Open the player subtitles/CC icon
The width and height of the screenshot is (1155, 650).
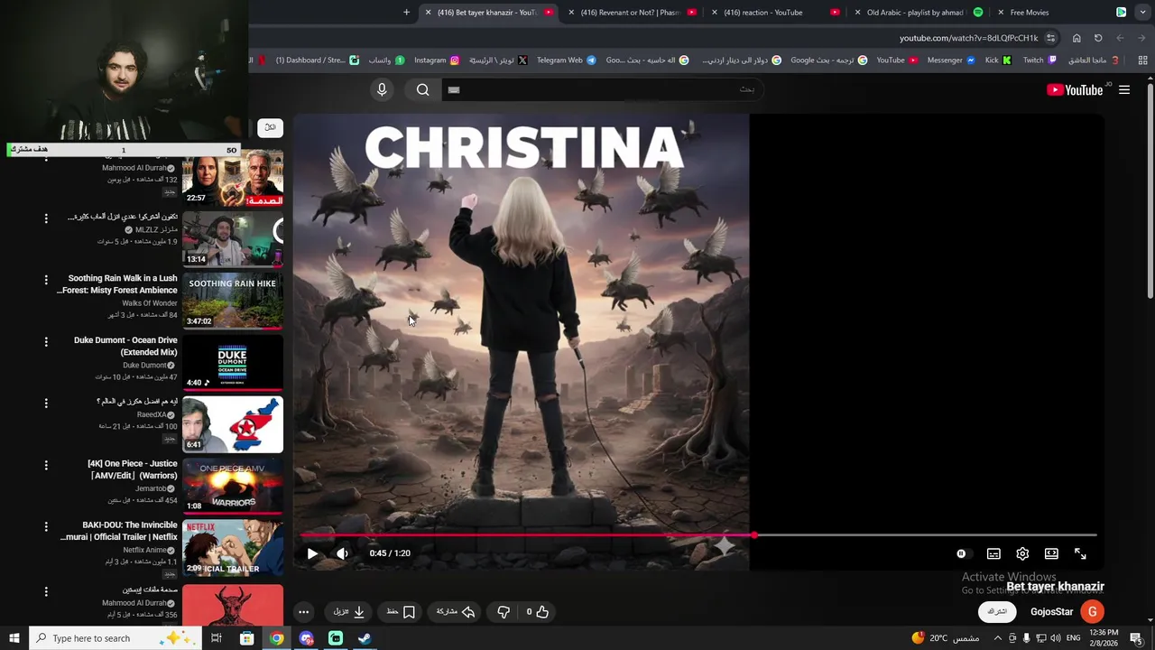pyautogui.click(x=993, y=553)
